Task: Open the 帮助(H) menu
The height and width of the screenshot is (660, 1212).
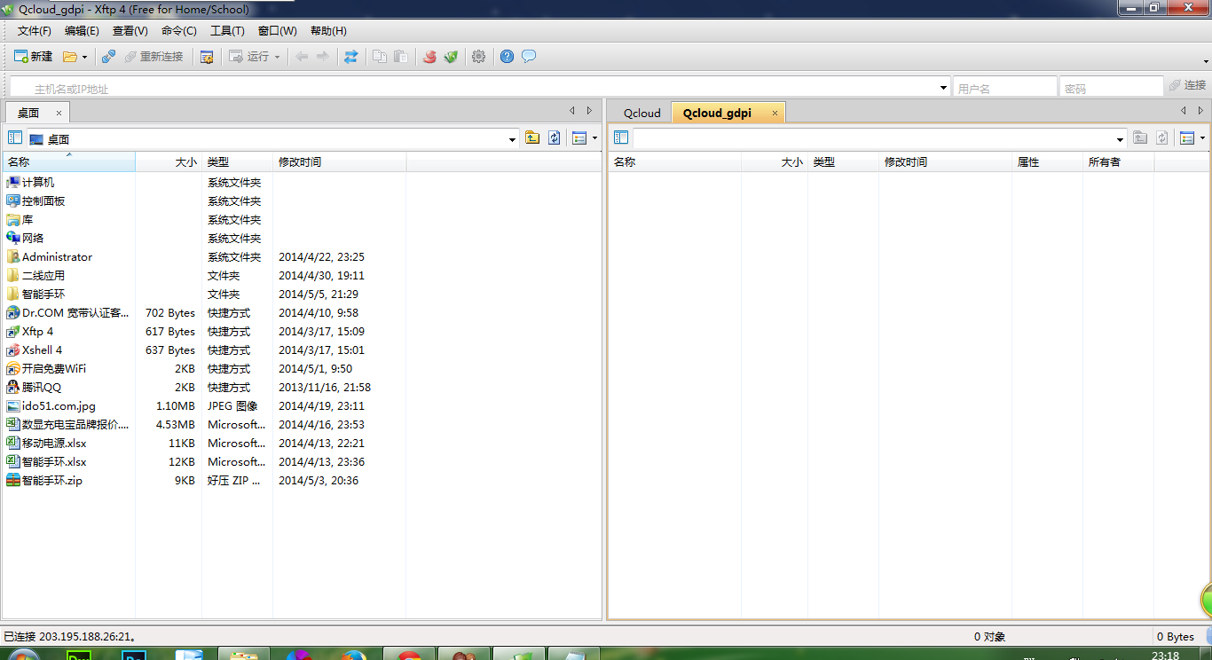Action: click(x=328, y=31)
